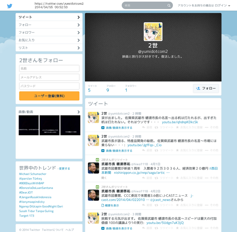Click the 名前 input field
237x232 pixels.
click(49, 69)
